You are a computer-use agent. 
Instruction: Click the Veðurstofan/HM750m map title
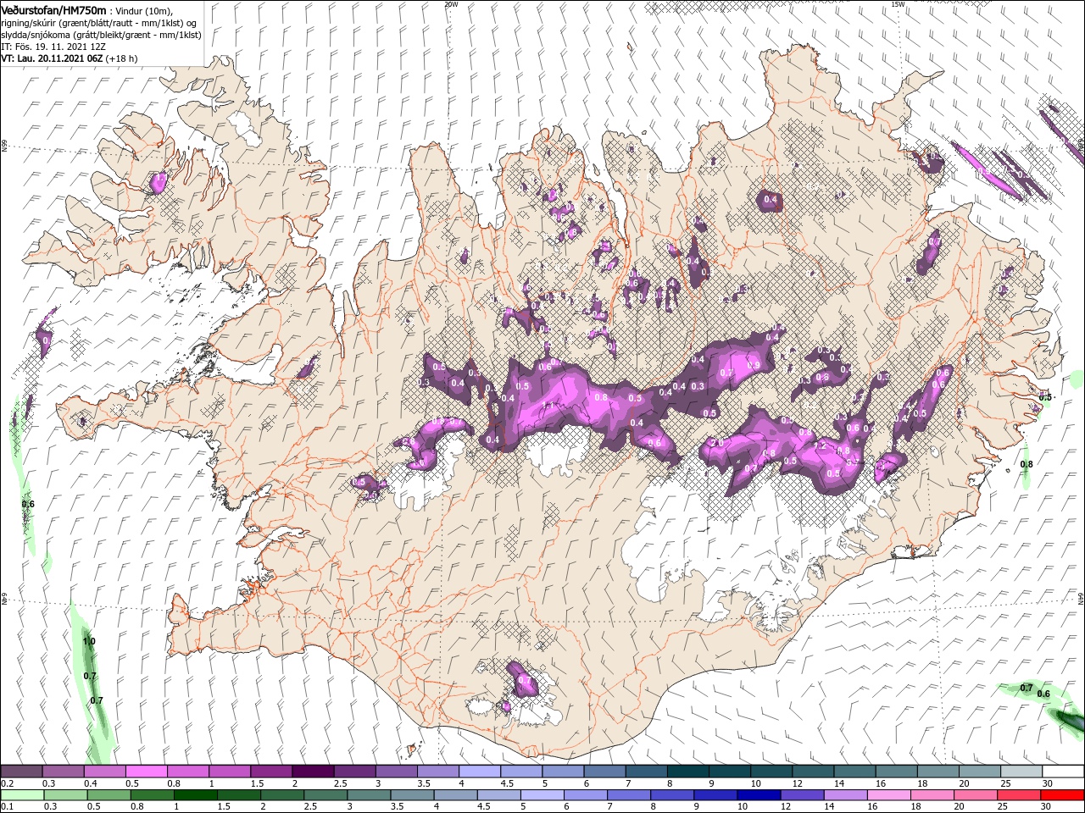coord(53,9)
